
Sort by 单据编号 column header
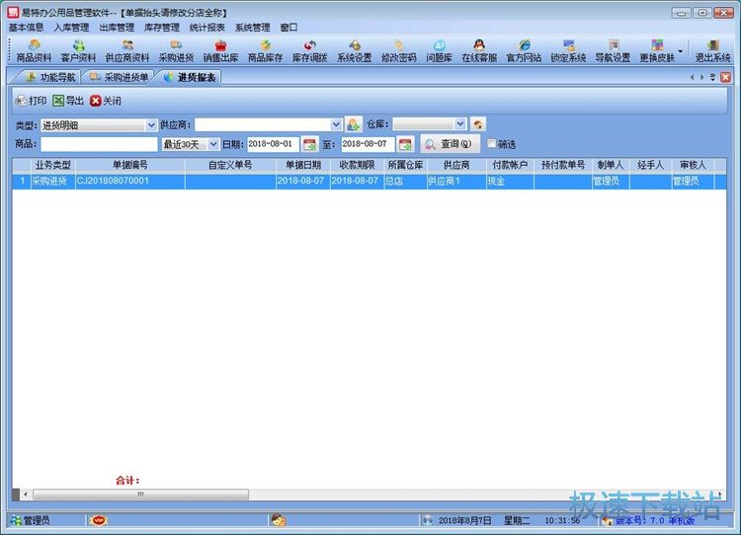130,165
